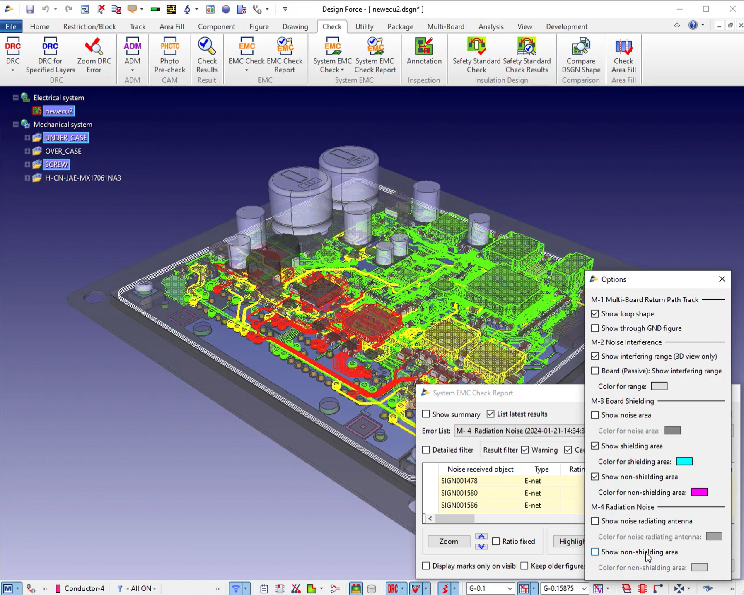Enable Show through GND figure
This screenshot has height=595, width=744.
pyautogui.click(x=595, y=328)
